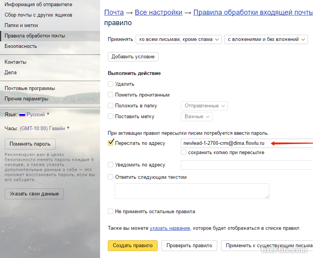Enable the Поставить метку checkbox
Viewport: 313px width, 258px height.
(111, 116)
